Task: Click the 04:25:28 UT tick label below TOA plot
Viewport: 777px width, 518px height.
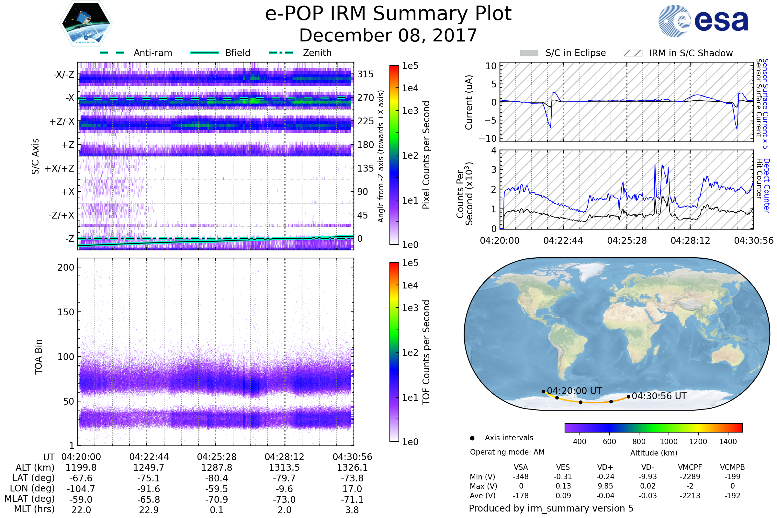Action: [217, 457]
